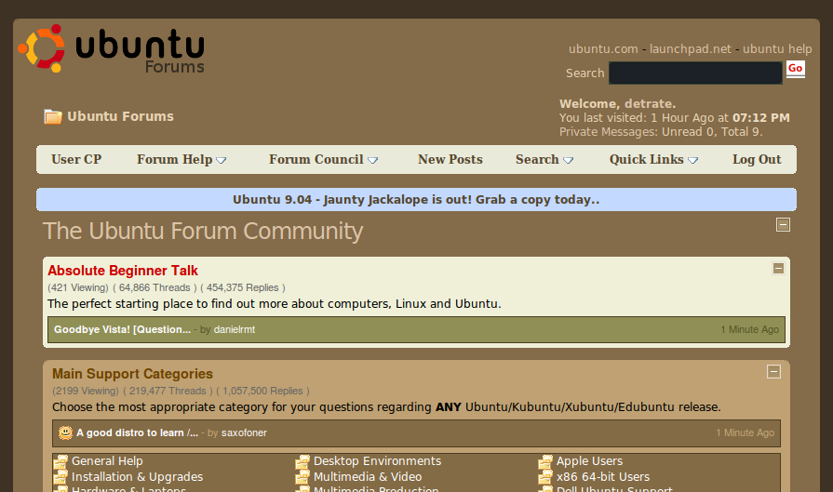Open the Apple Users subforum
Viewport: 833px width, 492px height.
tap(589, 461)
